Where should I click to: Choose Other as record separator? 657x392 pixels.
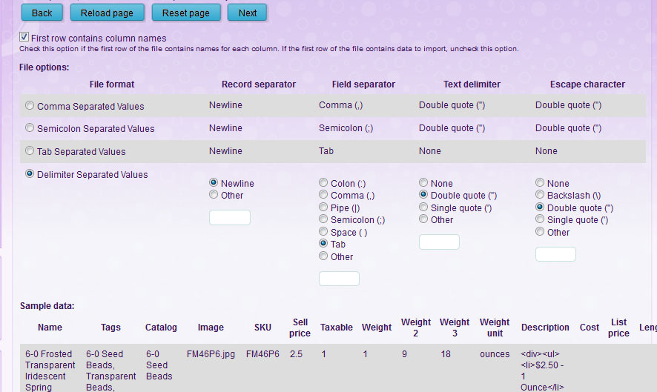(x=214, y=196)
